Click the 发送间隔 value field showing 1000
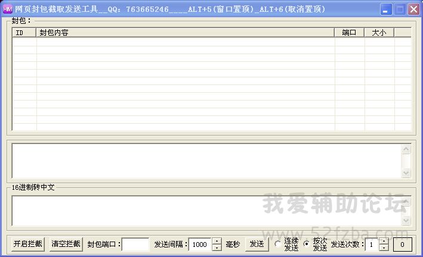The height and width of the screenshot is (257, 423). (200, 245)
